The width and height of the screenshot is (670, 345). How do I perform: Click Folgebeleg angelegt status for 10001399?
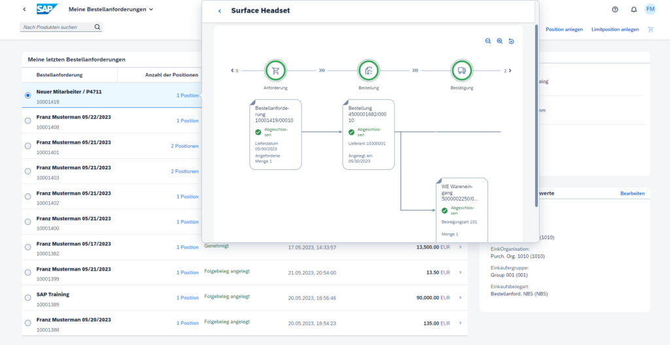[x=227, y=271]
